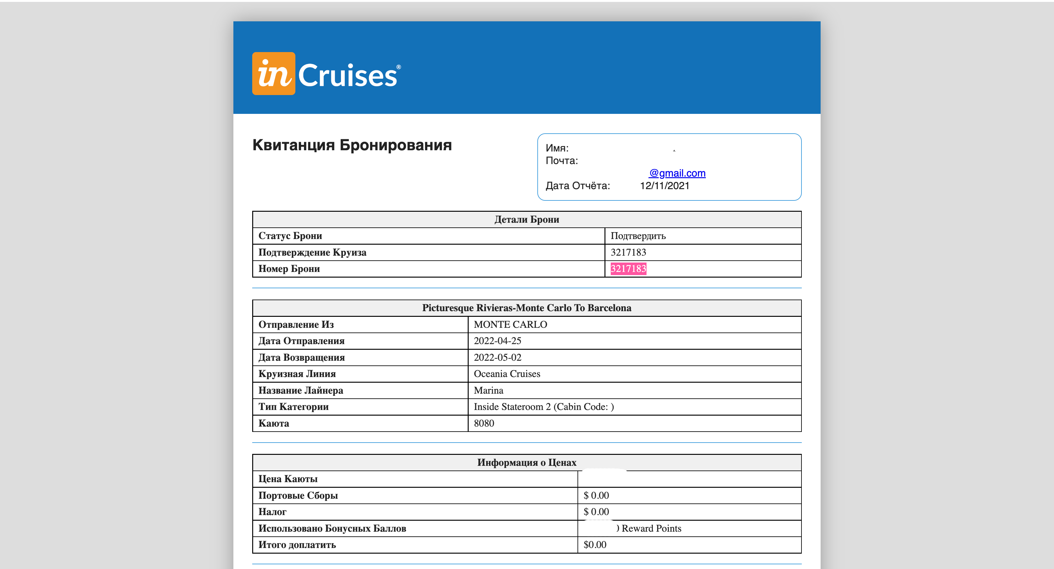Click the 'Статус Брони' label

(x=290, y=236)
